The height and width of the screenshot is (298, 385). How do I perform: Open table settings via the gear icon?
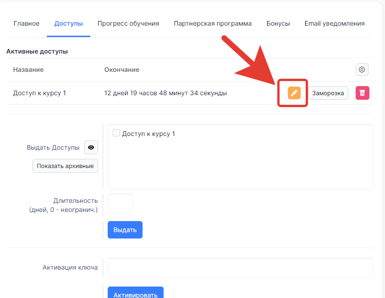point(362,70)
